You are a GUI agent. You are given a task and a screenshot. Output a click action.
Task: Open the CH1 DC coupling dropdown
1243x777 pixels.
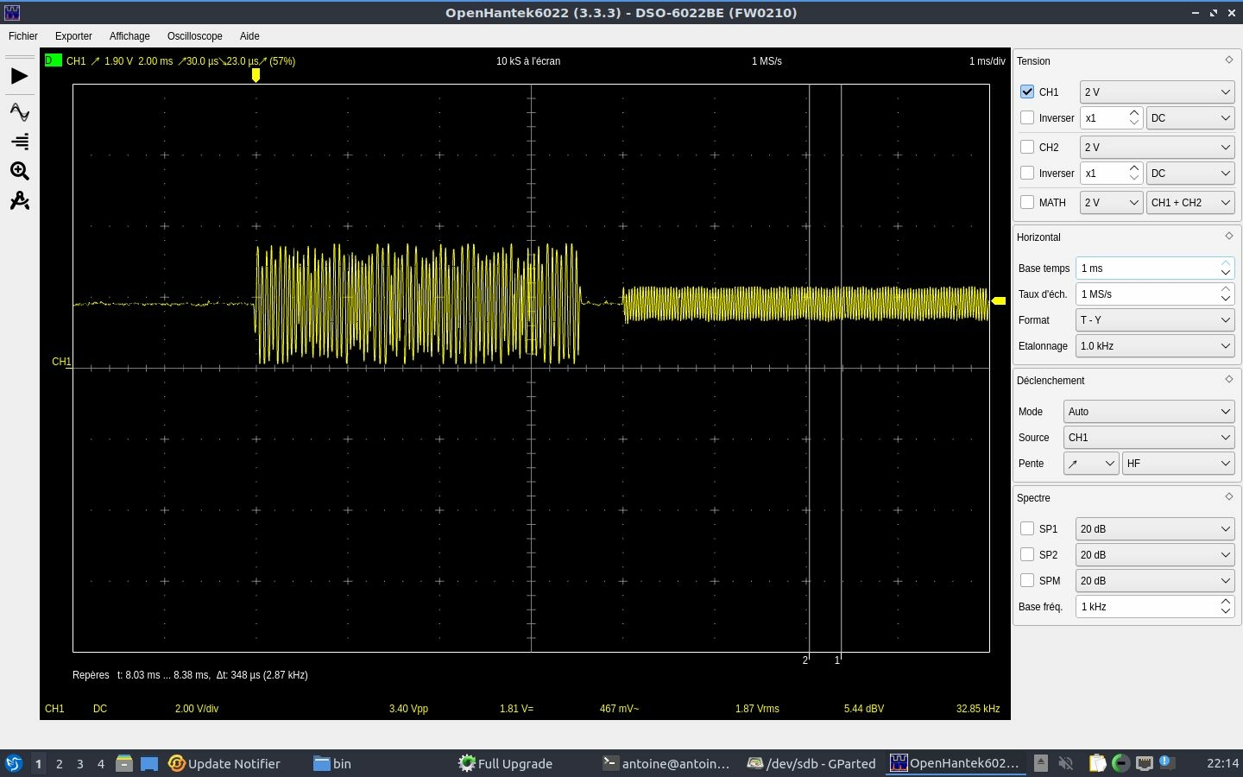pyautogui.click(x=1189, y=117)
